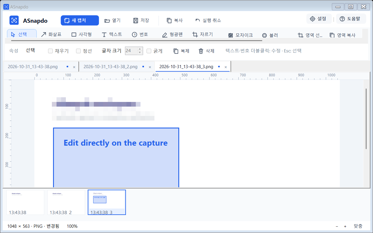This screenshot has width=373, height=233.
Task: Increase font size with up arrow
Action: (x=140, y=49)
